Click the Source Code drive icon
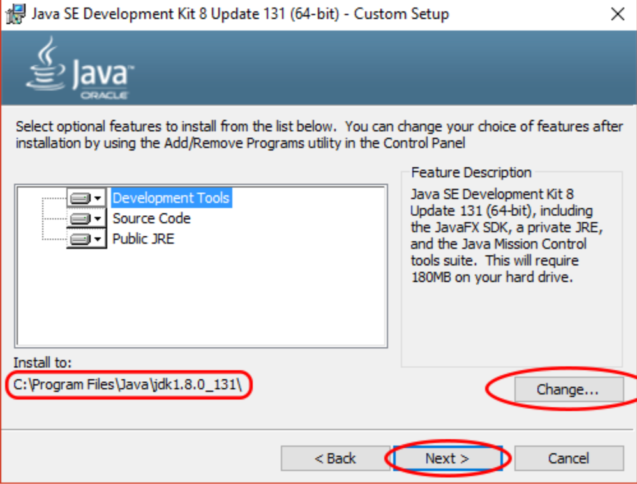 [x=80, y=219]
